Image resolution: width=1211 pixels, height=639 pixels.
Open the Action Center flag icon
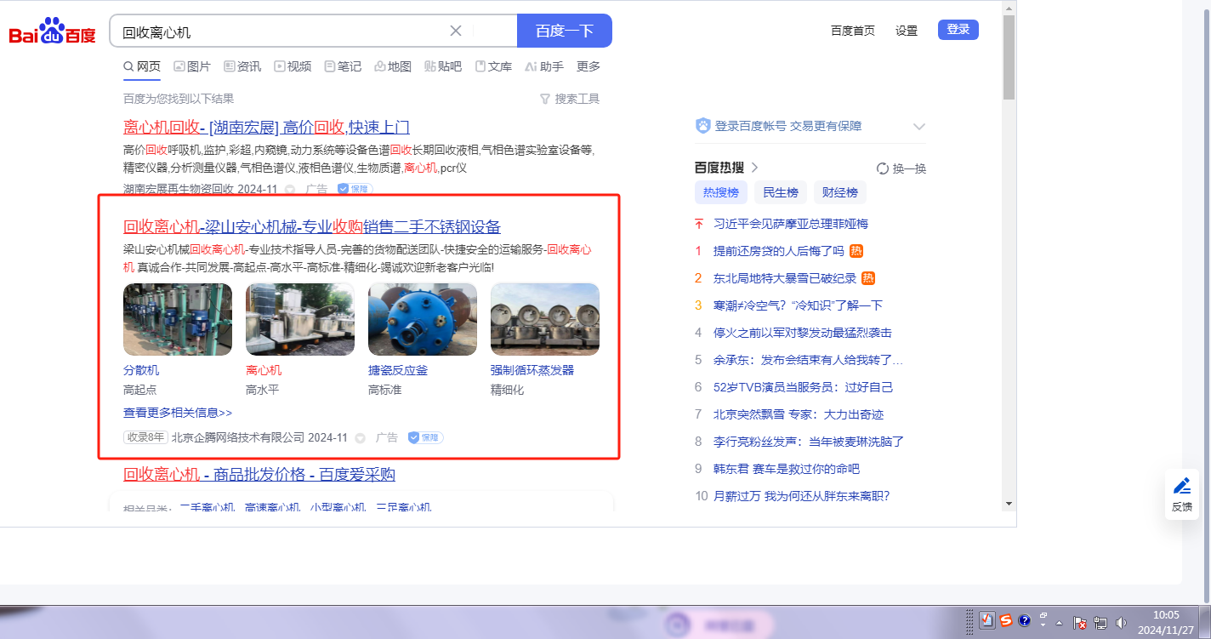(1079, 622)
